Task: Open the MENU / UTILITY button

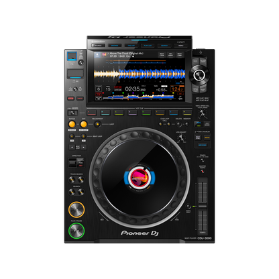Action: (180, 46)
